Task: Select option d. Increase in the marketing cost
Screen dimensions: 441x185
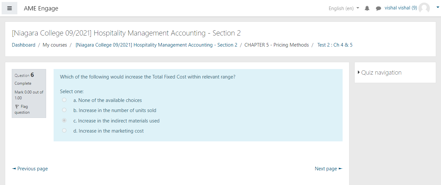Action: tap(64, 131)
